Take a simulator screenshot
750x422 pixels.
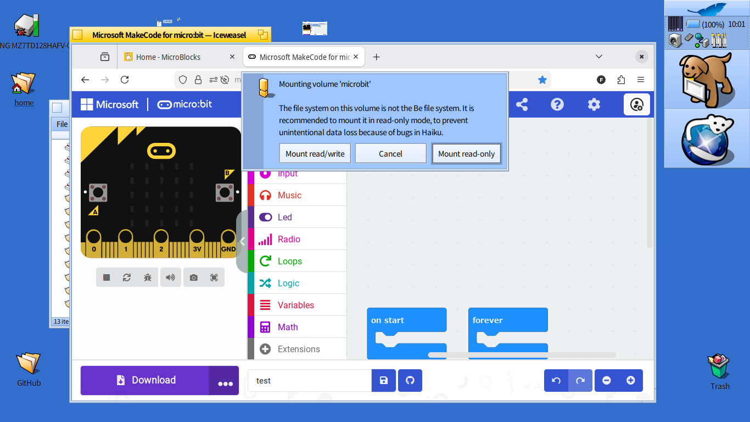click(194, 277)
